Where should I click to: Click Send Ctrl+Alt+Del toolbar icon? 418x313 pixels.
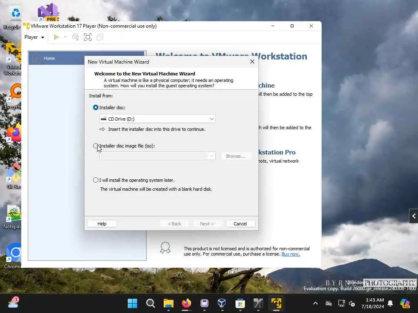tap(76, 37)
